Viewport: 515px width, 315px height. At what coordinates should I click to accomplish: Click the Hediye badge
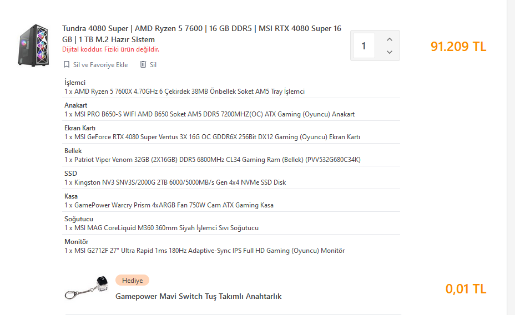click(x=133, y=280)
